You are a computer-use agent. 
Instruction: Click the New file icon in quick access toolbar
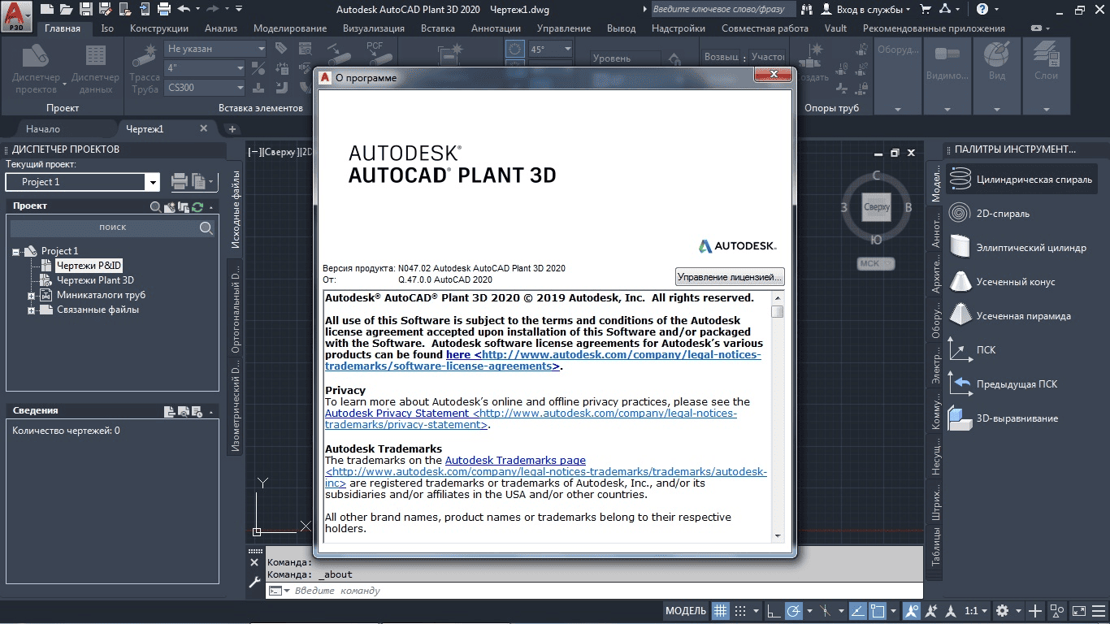click(x=46, y=10)
